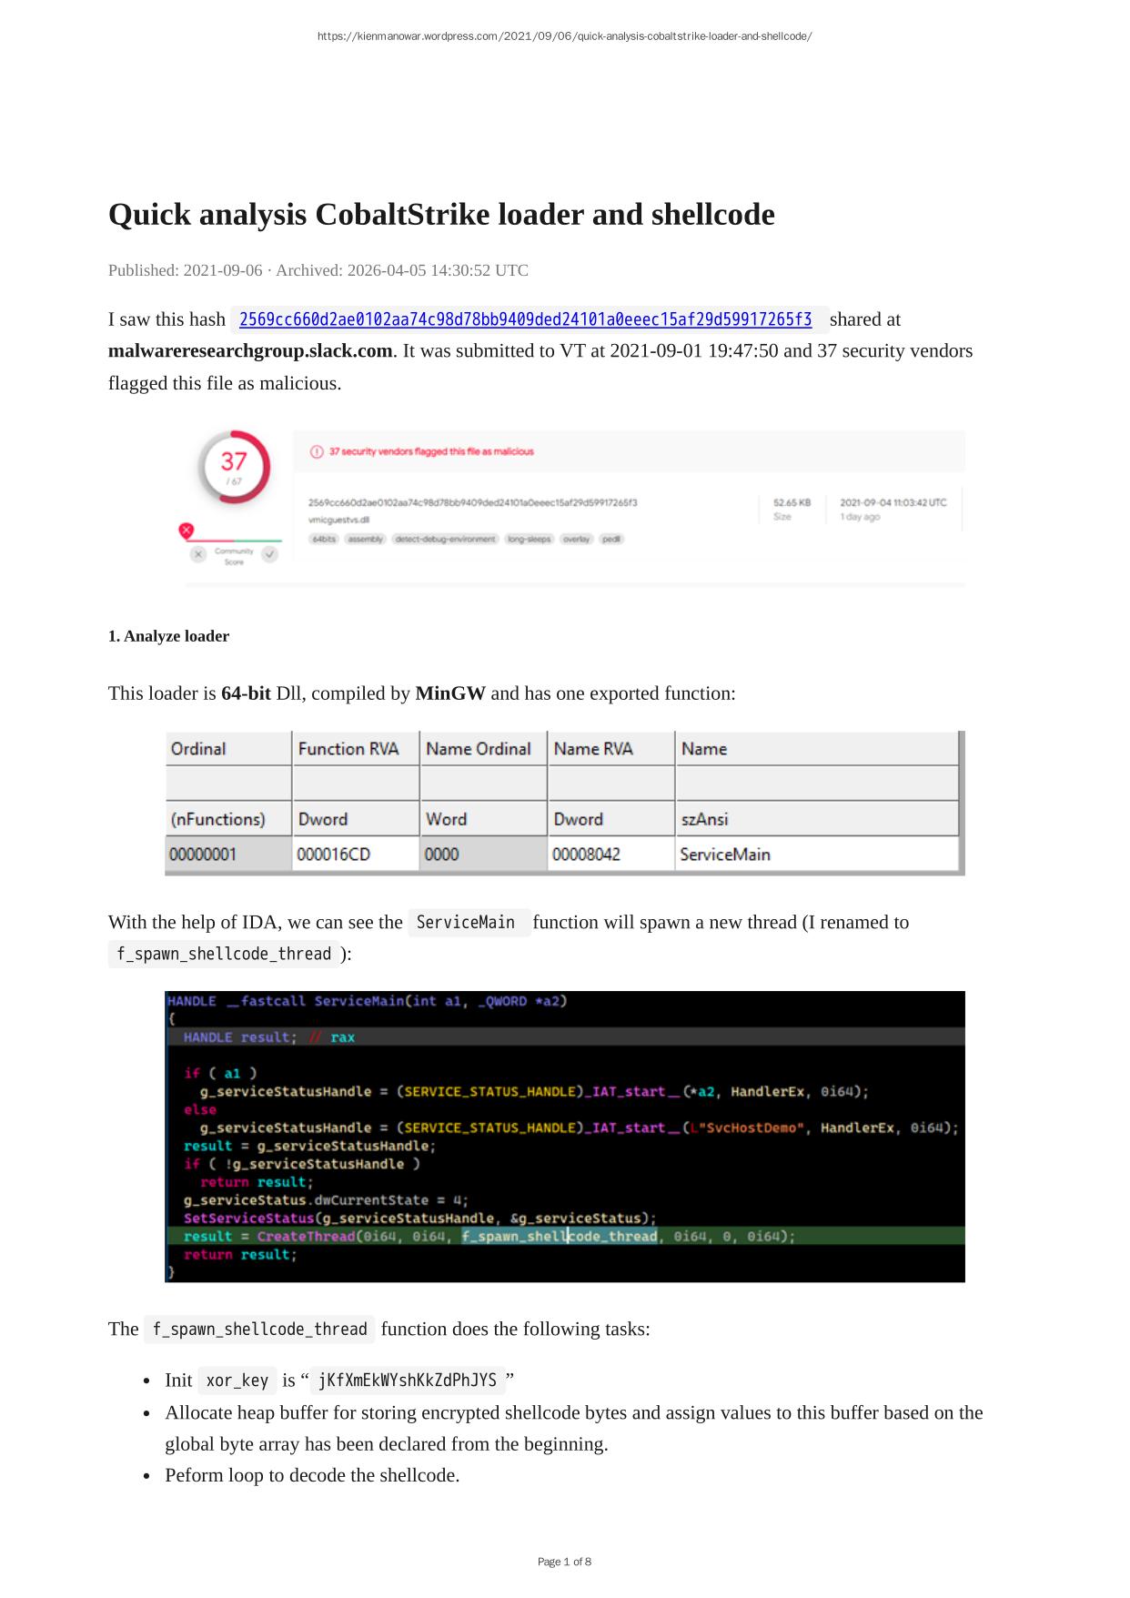This screenshot has height=1598, width=1130.
Task: Click the 64bits tag
Action: [324, 540]
